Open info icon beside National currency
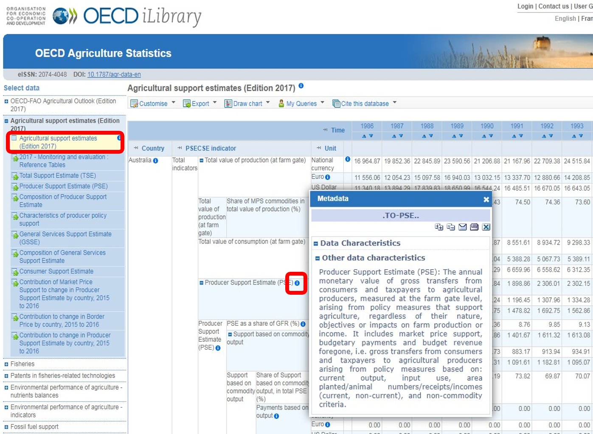This screenshot has width=593, height=434. [x=348, y=159]
